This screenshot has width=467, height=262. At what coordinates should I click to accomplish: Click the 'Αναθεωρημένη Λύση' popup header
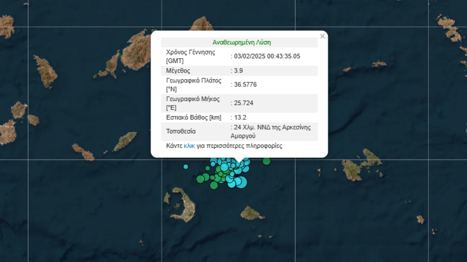tap(241, 42)
